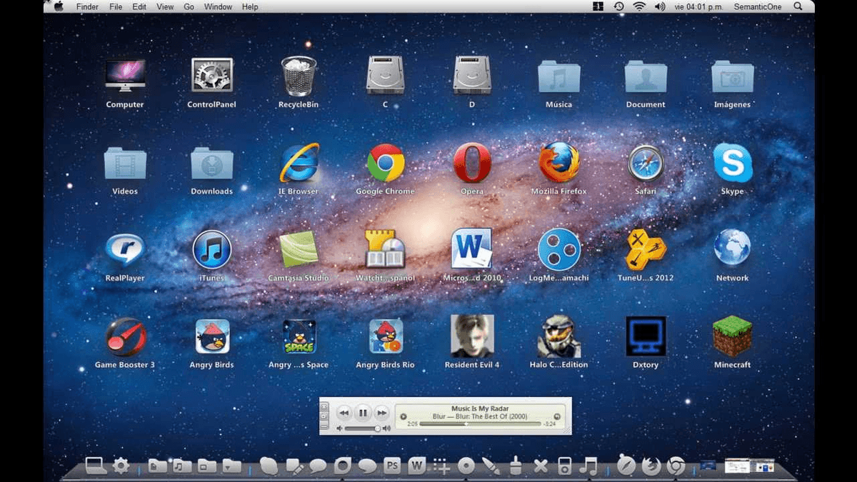
Task: Skip to the next track in the player
Action: pos(382,413)
